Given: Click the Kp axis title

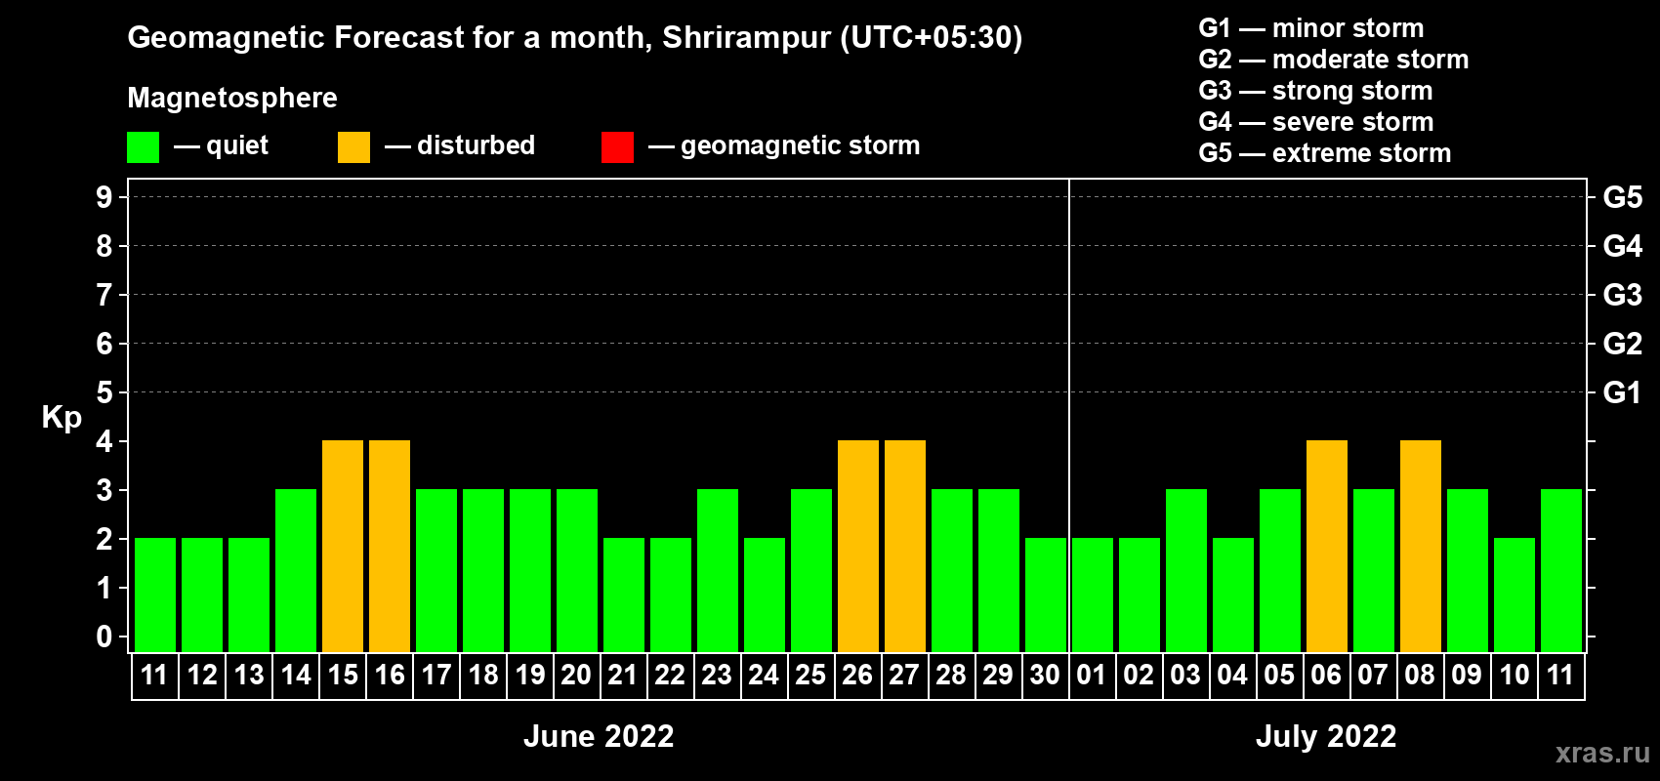Looking at the screenshot, I should 62,418.
